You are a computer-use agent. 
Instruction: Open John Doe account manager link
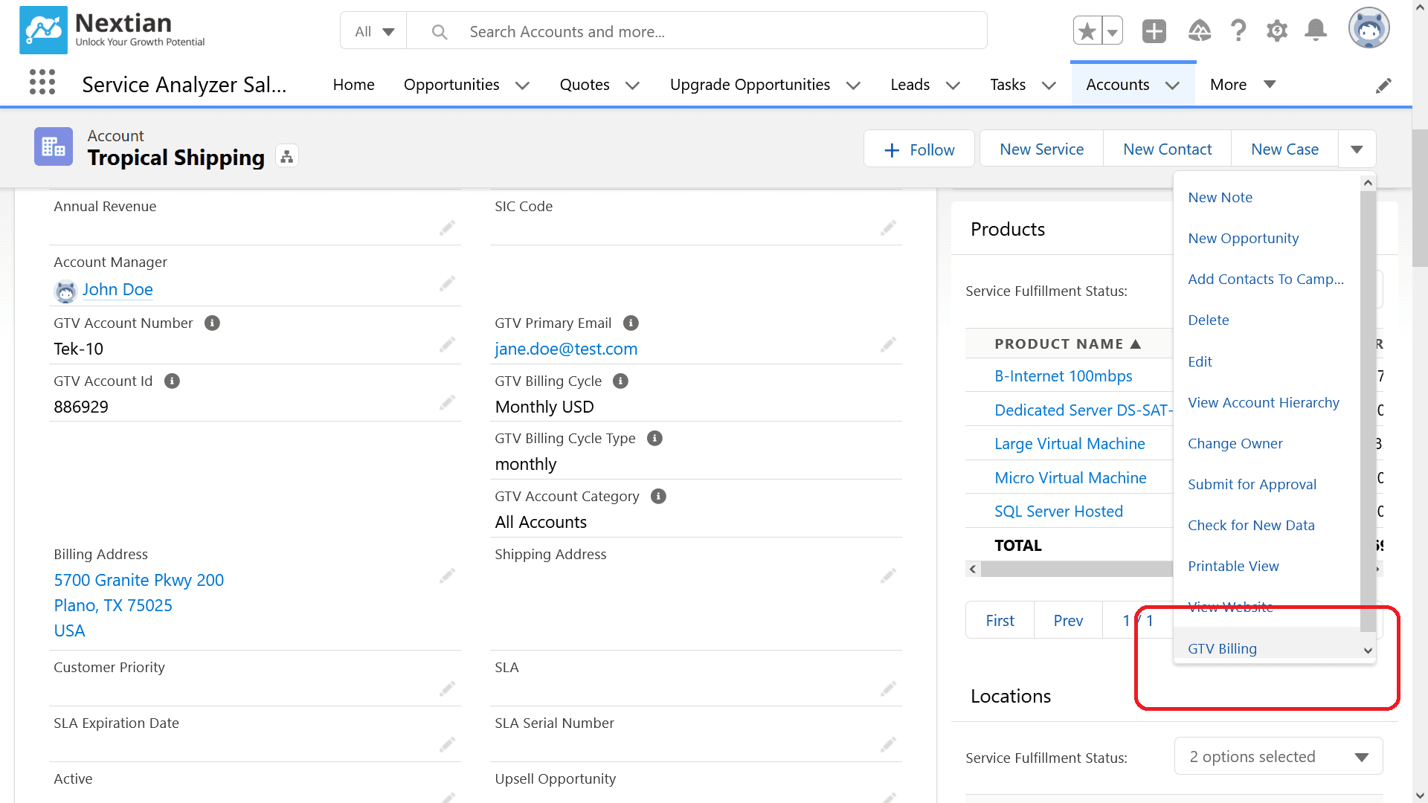click(118, 289)
